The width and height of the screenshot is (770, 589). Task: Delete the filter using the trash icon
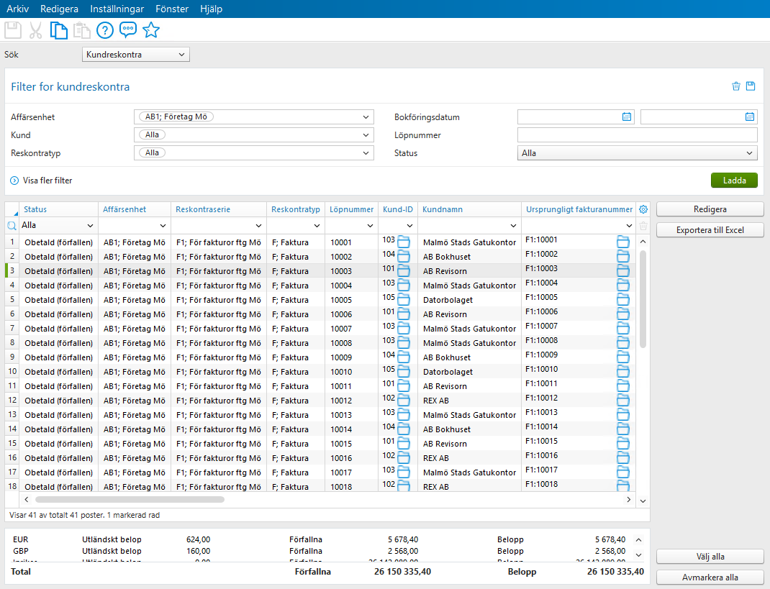pyautogui.click(x=735, y=86)
